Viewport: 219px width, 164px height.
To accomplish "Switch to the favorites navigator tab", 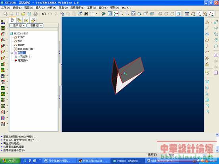I will [x=26, y=20].
